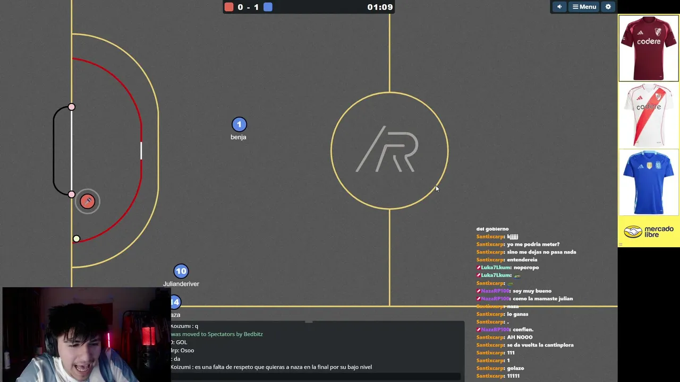Click 'Santixcarp: entendereia' message
The height and width of the screenshot is (382, 680).
tap(507, 260)
